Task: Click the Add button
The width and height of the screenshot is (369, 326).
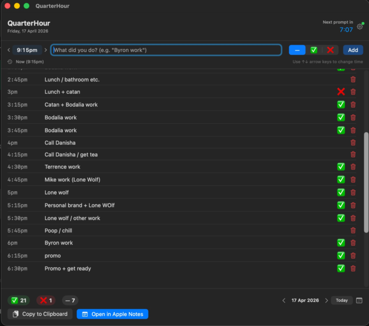Action: 353,50
